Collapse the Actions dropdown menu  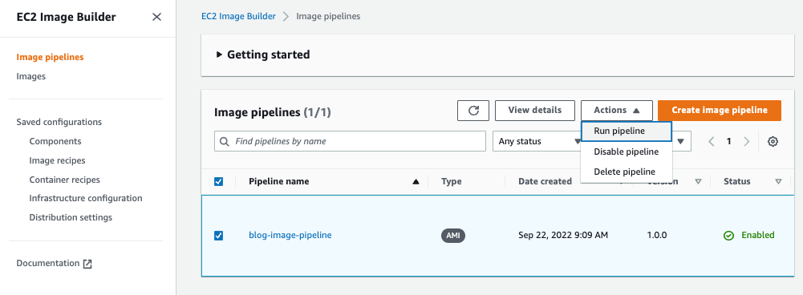click(x=617, y=111)
